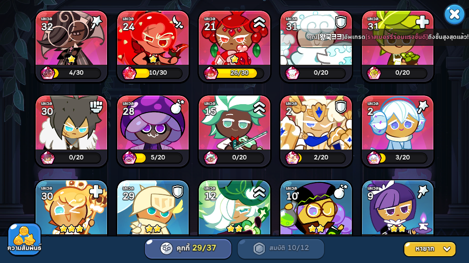Select the level 24 red chili cookie

coord(153,46)
